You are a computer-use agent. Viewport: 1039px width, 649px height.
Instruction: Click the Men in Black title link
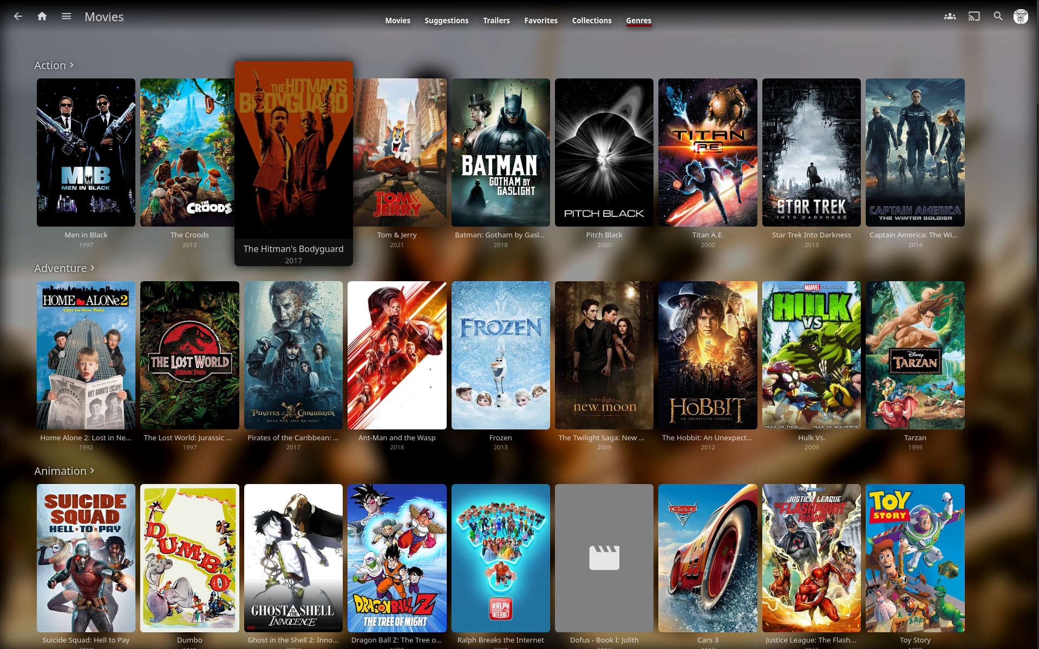click(86, 235)
